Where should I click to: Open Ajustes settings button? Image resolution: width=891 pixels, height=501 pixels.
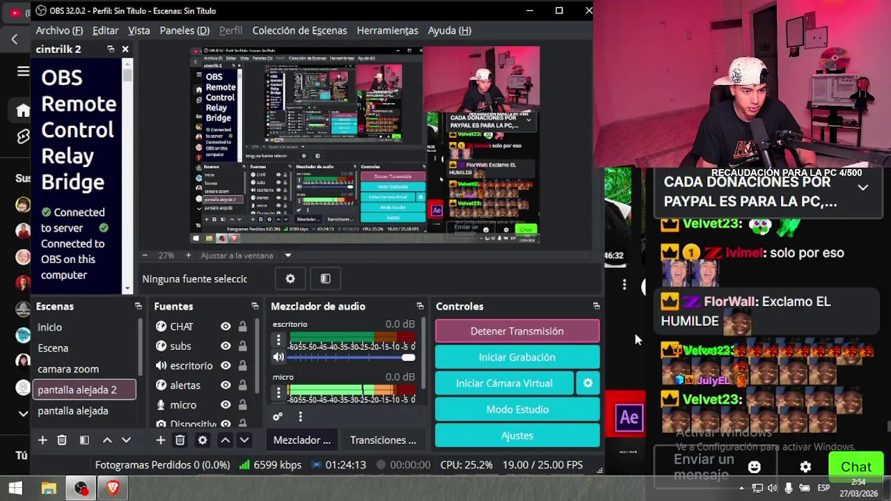[517, 436]
